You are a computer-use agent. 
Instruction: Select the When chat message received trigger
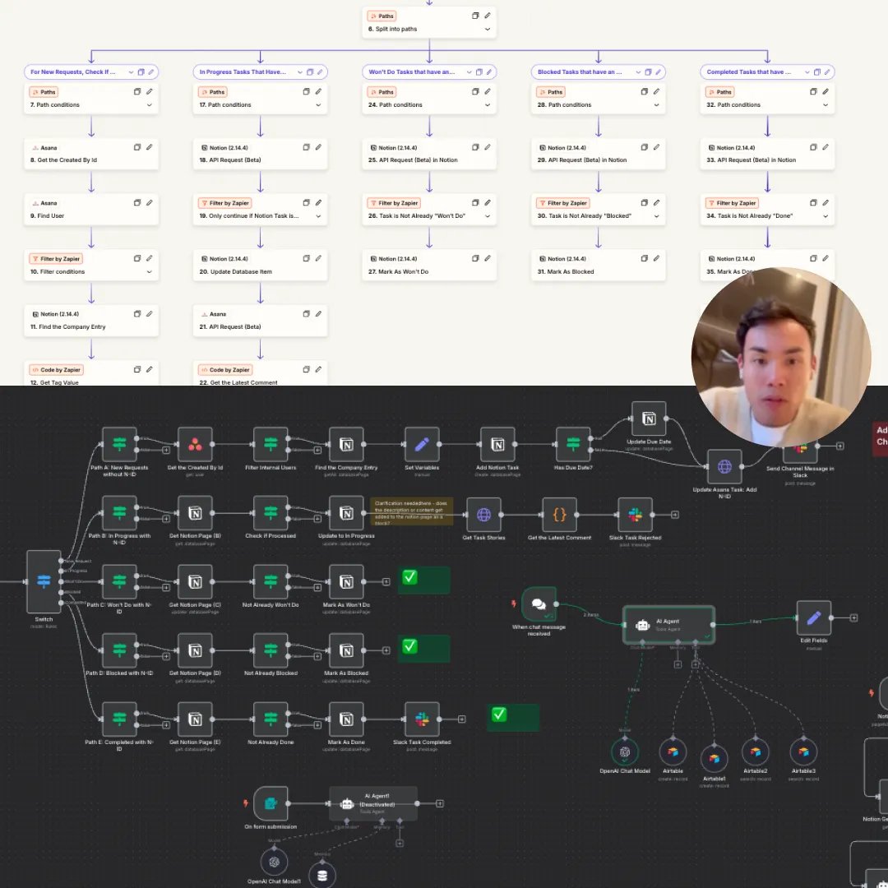click(x=539, y=604)
